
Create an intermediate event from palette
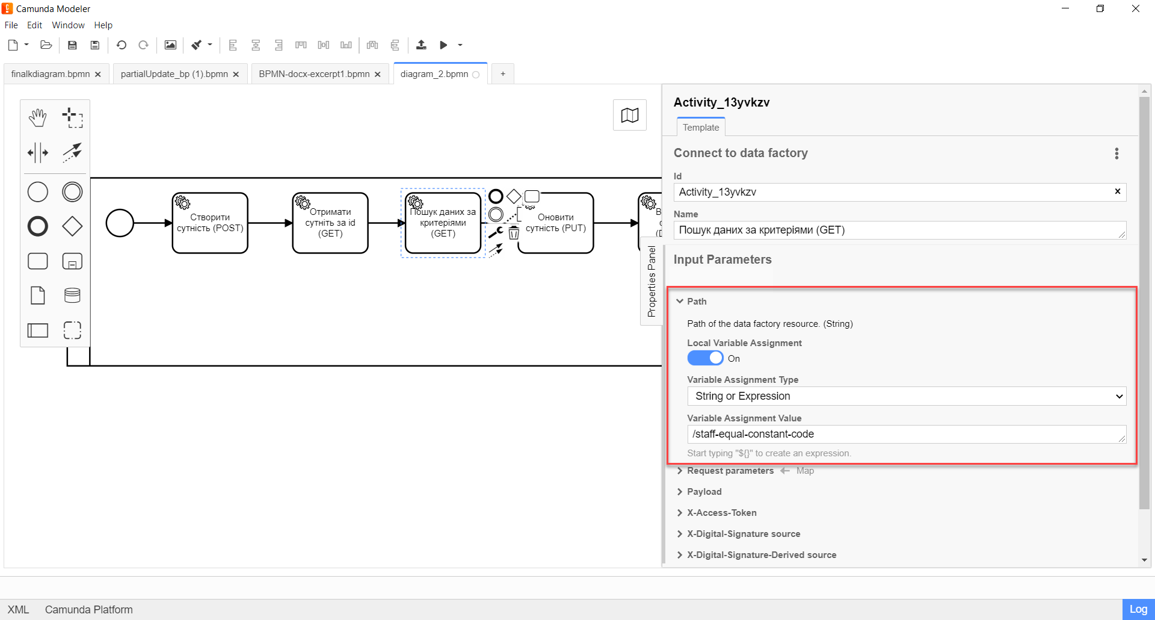point(73,192)
